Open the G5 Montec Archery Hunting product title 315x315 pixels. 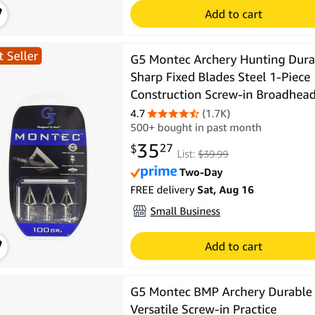(x=223, y=77)
